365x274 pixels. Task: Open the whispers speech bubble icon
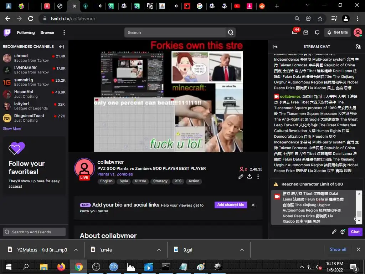[x=317, y=32]
